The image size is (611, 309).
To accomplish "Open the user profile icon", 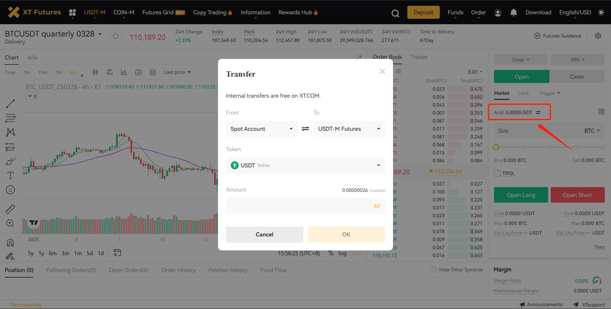I will pos(498,12).
